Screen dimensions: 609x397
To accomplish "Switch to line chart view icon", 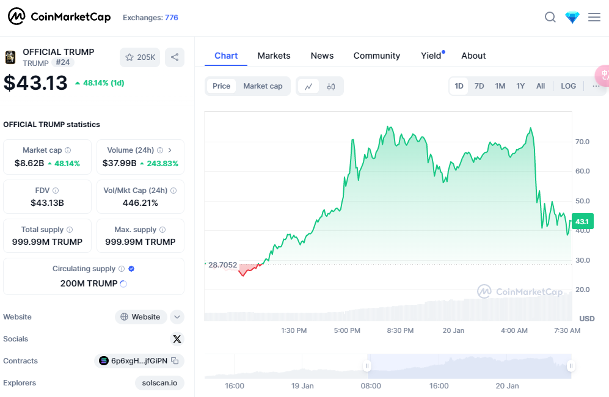I will point(308,86).
